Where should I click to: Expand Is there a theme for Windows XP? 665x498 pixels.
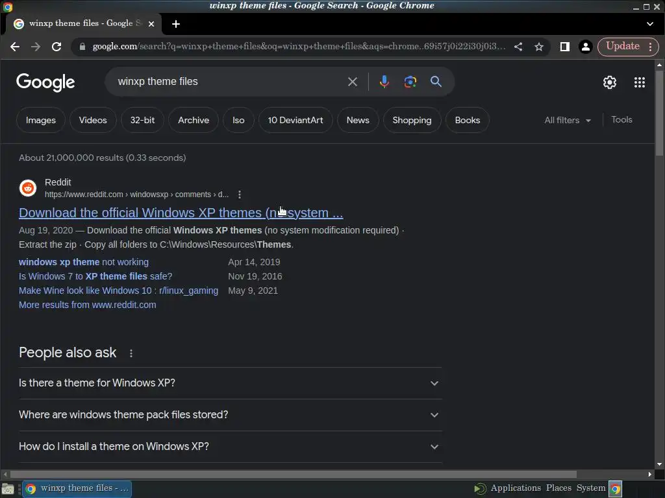[231, 383]
